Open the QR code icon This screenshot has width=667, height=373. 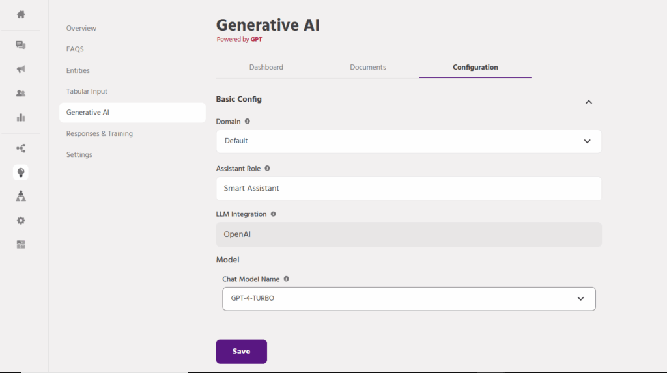tap(20, 245)
